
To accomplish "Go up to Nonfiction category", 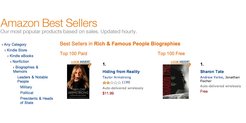I will [x=21, y=62].
